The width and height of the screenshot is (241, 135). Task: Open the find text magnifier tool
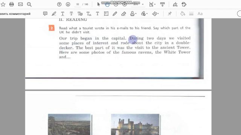pos(29,4)
